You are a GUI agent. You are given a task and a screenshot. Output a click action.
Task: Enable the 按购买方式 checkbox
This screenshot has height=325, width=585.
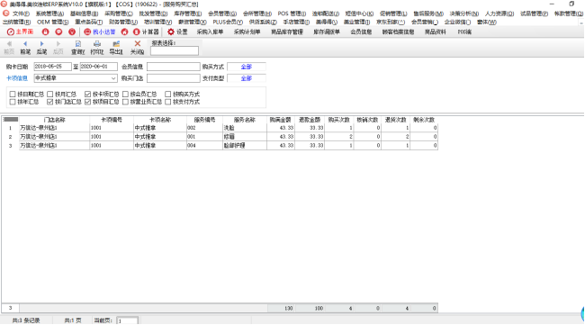pyautogui.click(x=168, y=94)
